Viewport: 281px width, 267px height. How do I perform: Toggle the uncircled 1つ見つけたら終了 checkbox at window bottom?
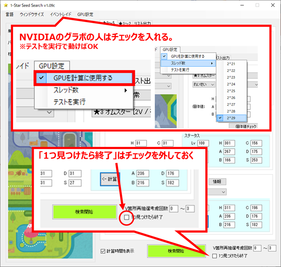tap(215, 256)
